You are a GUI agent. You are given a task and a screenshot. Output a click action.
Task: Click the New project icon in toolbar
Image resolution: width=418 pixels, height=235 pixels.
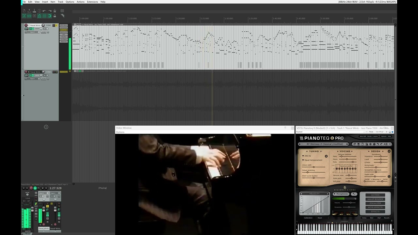tap(24, 11)
